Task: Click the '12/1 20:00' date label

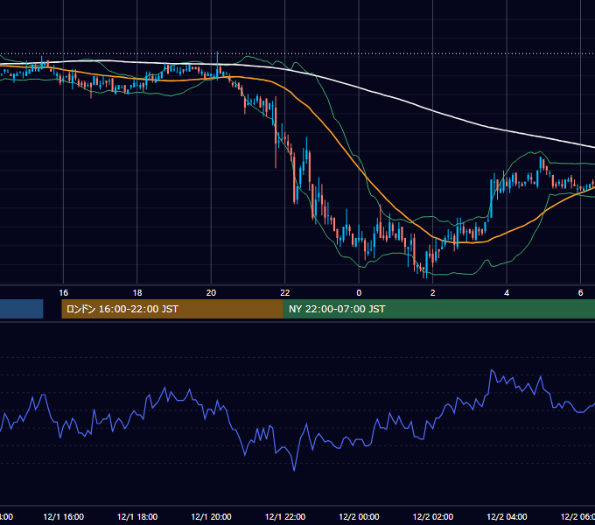Action: 211,516
